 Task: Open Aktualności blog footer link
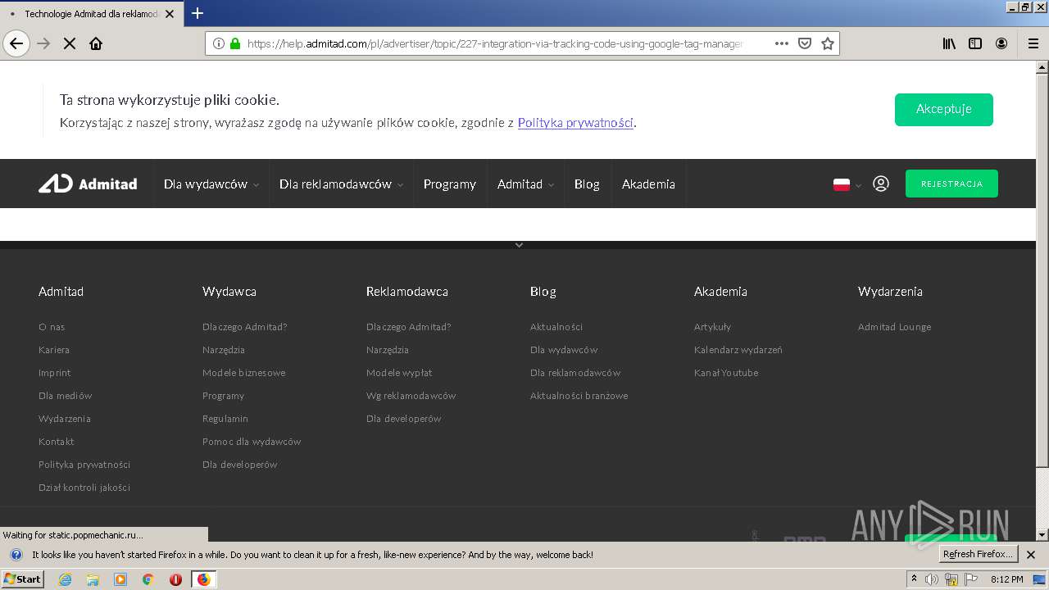556,327
